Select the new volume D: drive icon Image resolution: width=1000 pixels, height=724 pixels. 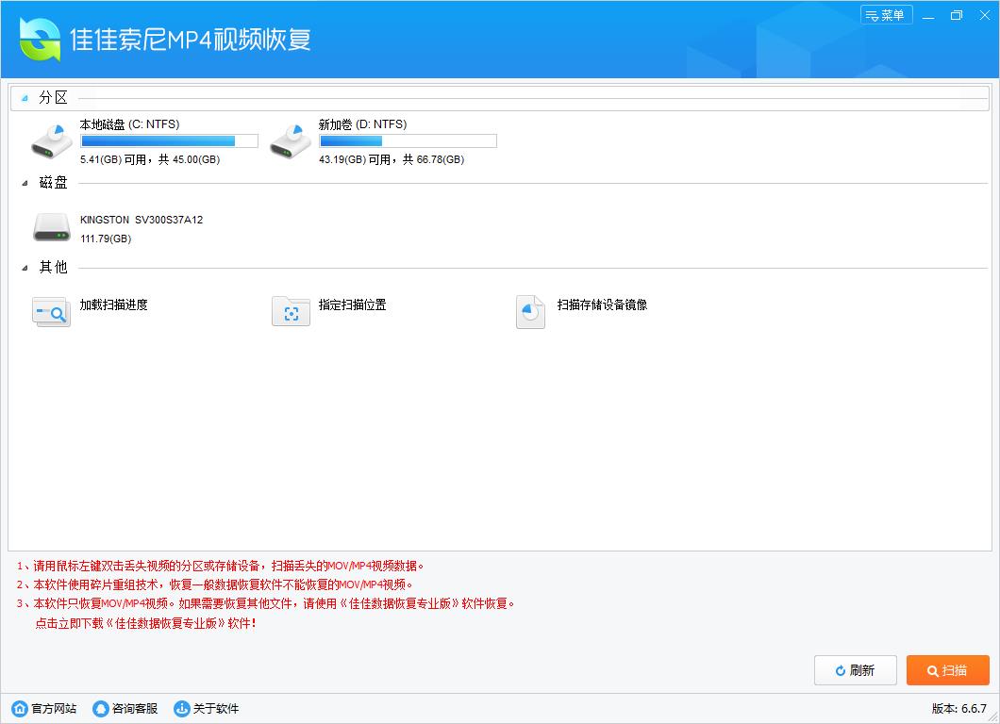[x=290, y=140]
